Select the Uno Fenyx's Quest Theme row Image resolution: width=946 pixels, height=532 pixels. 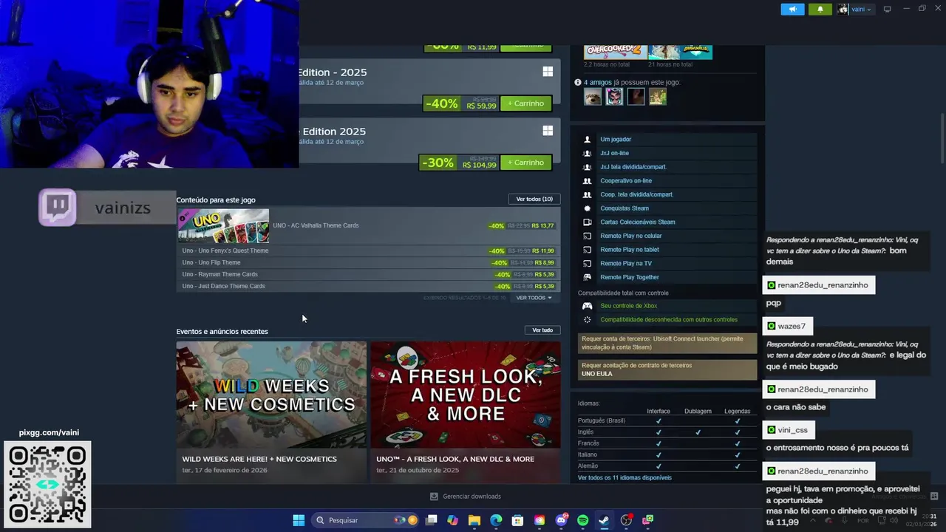368,250
